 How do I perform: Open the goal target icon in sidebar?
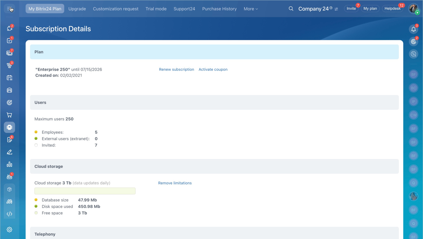[x=9, y=102]
